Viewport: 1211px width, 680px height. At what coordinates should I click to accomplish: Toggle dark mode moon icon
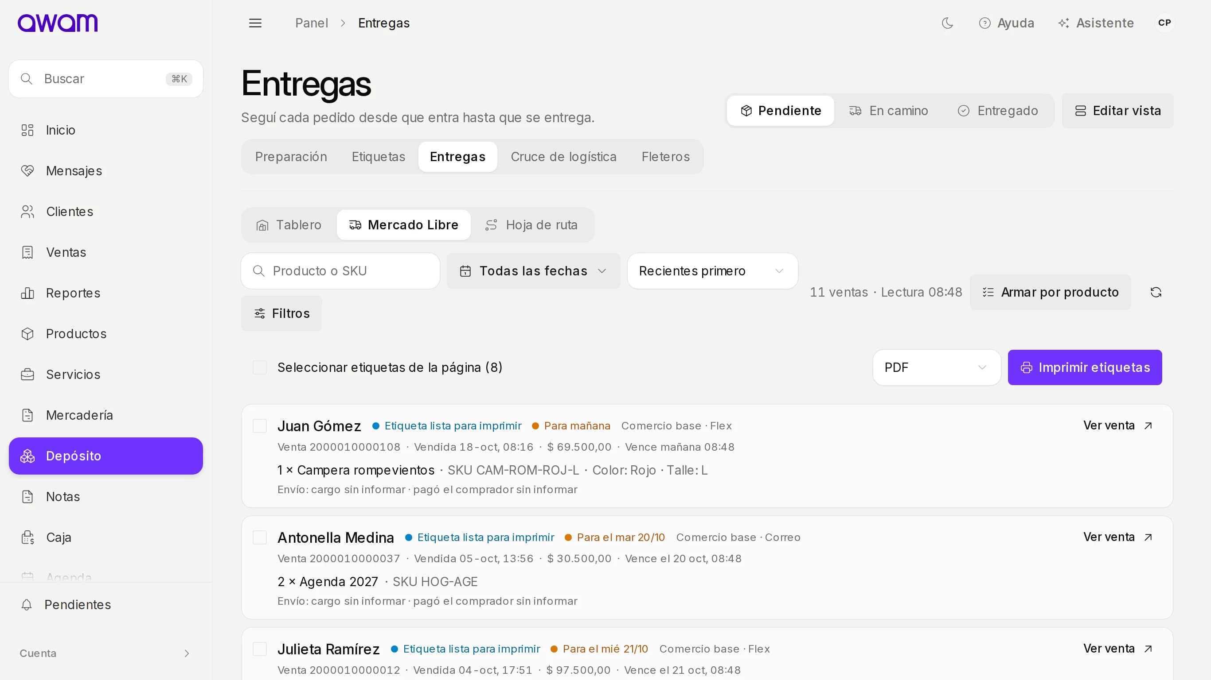[x=947, y=23]
